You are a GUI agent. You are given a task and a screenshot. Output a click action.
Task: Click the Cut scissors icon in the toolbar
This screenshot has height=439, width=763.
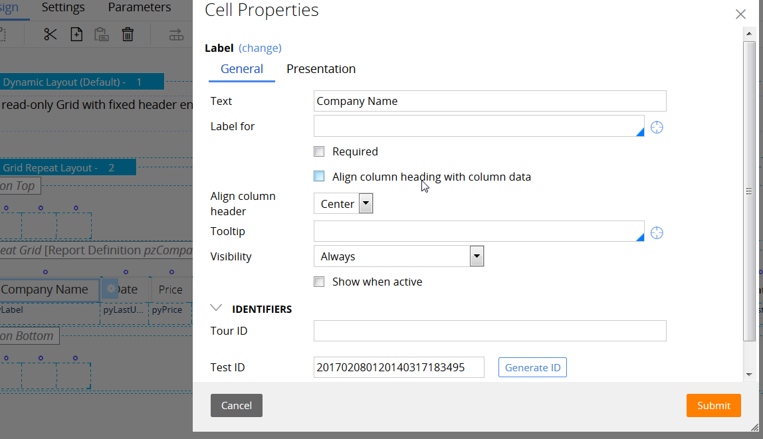pyautogui.click(x=50, y=35)
